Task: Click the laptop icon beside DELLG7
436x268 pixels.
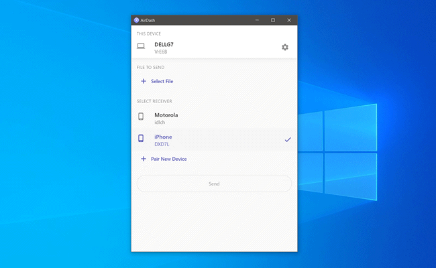Action: coord(141,46)
